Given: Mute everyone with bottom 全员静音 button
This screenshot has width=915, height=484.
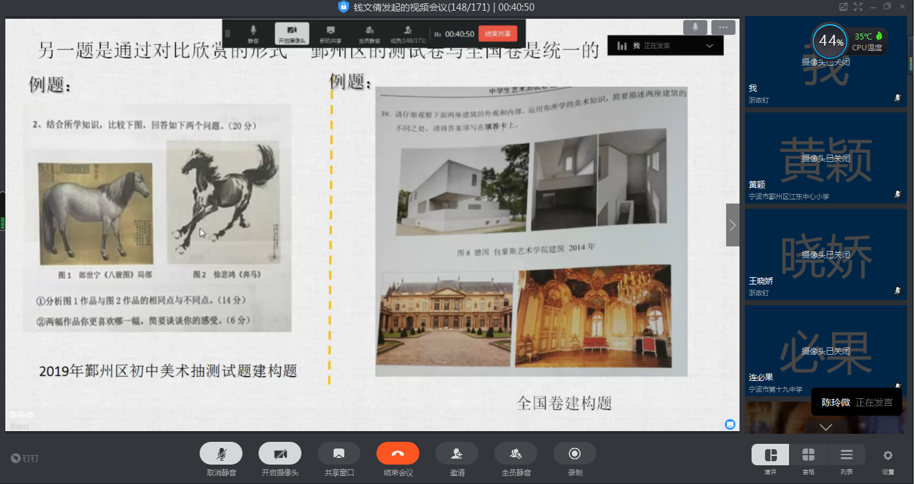Looking at the screenshot, I should [x=516, y=453].
